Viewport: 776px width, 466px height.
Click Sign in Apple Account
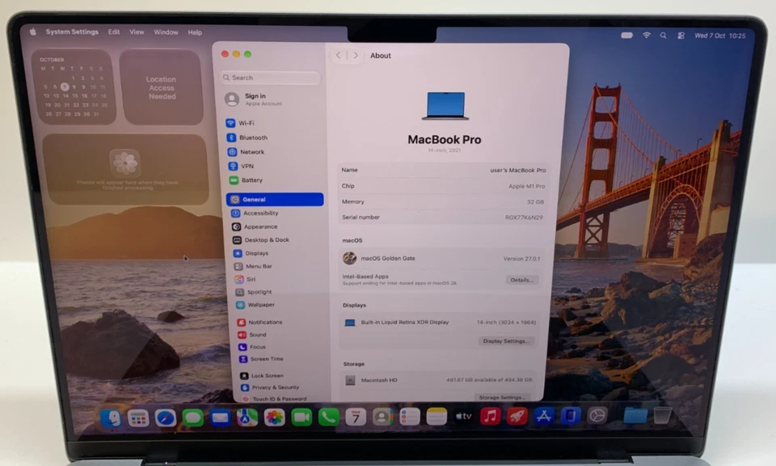pyautogui.click(x=253, y=100)
